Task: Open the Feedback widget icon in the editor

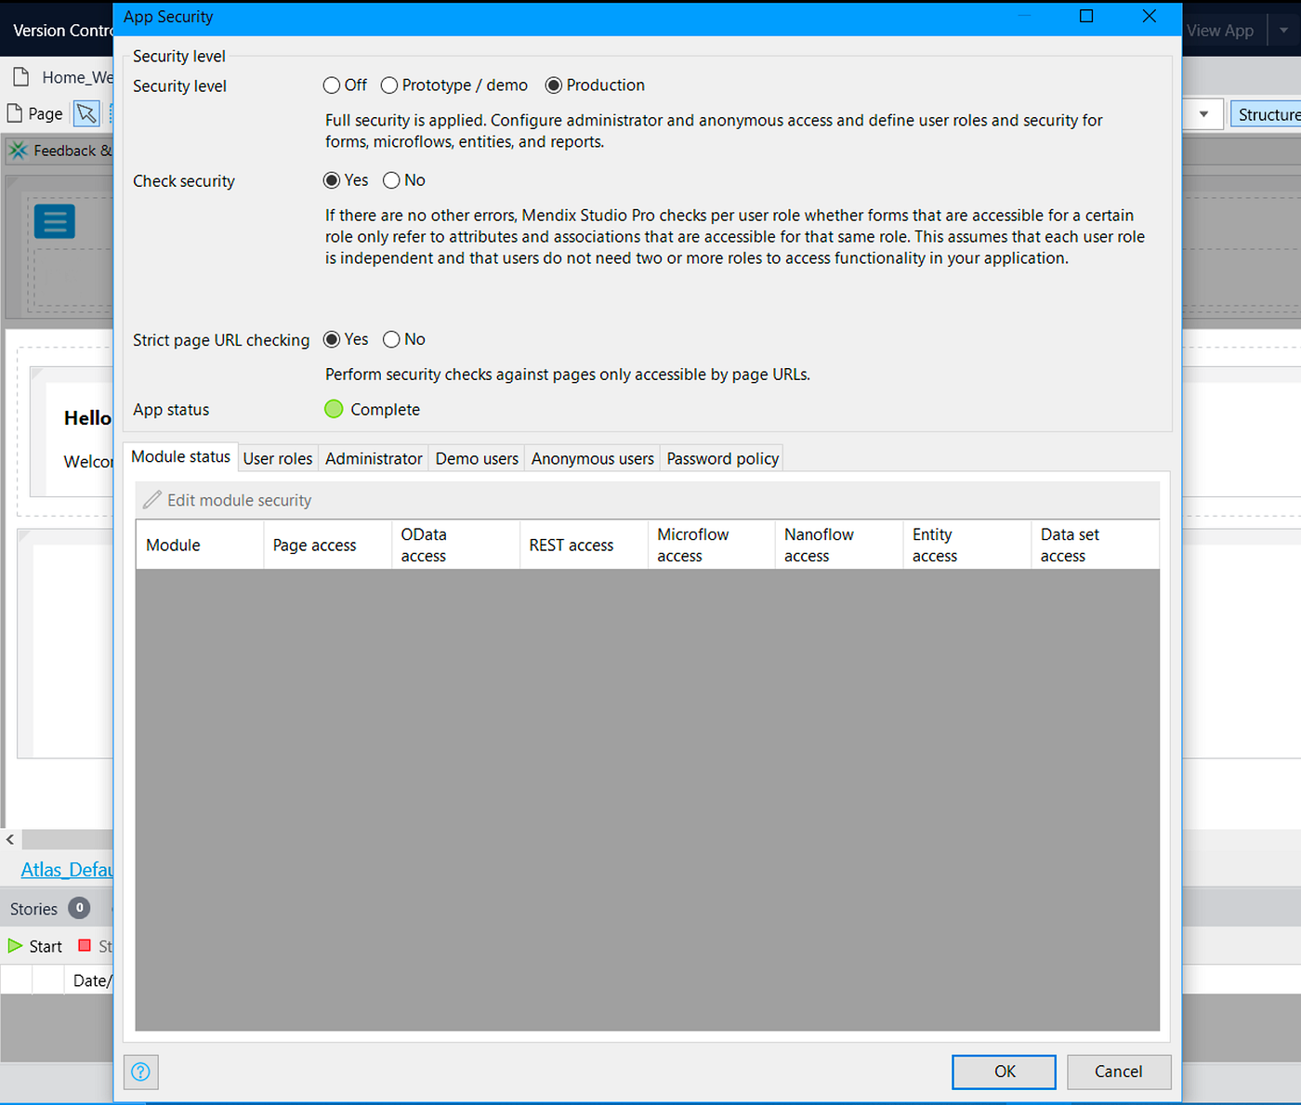Action: click(x=18, y=150)
